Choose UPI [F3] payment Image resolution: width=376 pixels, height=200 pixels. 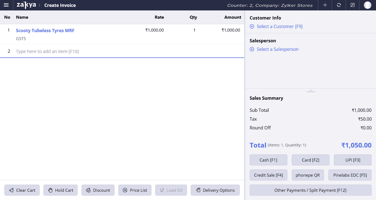353,160
